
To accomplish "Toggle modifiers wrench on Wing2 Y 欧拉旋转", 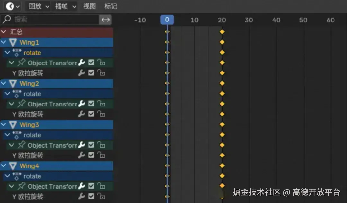I will 82,114.
